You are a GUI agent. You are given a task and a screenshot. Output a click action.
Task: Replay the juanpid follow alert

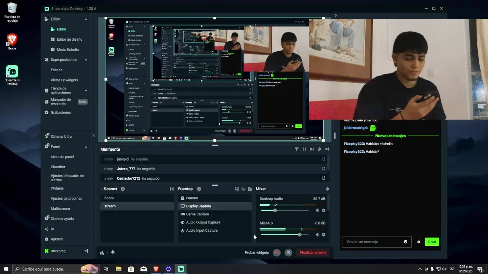point(323,159)
